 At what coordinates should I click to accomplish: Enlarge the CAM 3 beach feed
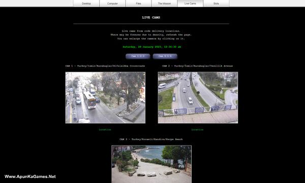pyautogui.click(x=151, y=164)
